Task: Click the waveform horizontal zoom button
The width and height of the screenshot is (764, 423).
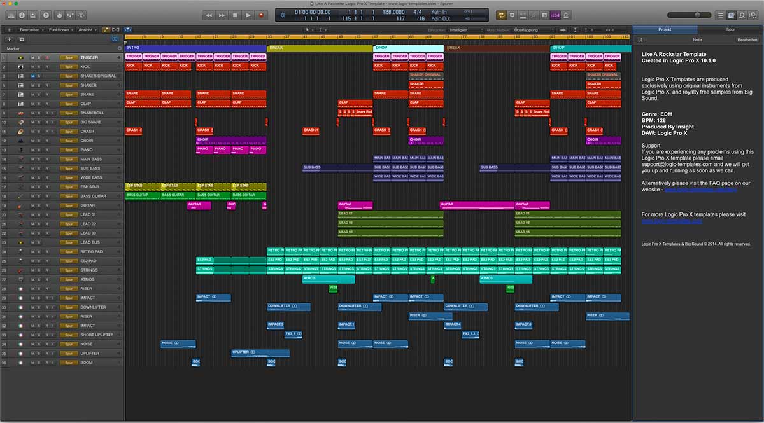Action: click(x=563, y=30)
